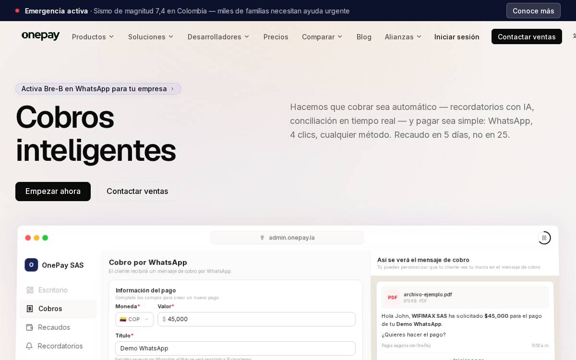Click the 10:50 a.m. message timestamp
576x360 pixels.
click(x=540, y=346)
